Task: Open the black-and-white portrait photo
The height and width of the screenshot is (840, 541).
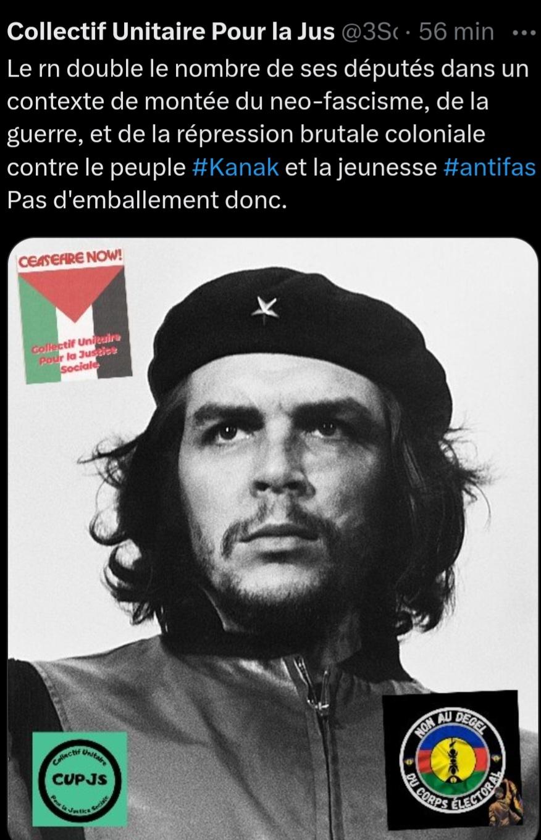Action: tap(272, 538)
